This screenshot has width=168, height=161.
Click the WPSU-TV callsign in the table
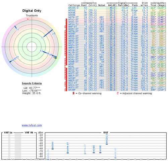click(73, 24)
